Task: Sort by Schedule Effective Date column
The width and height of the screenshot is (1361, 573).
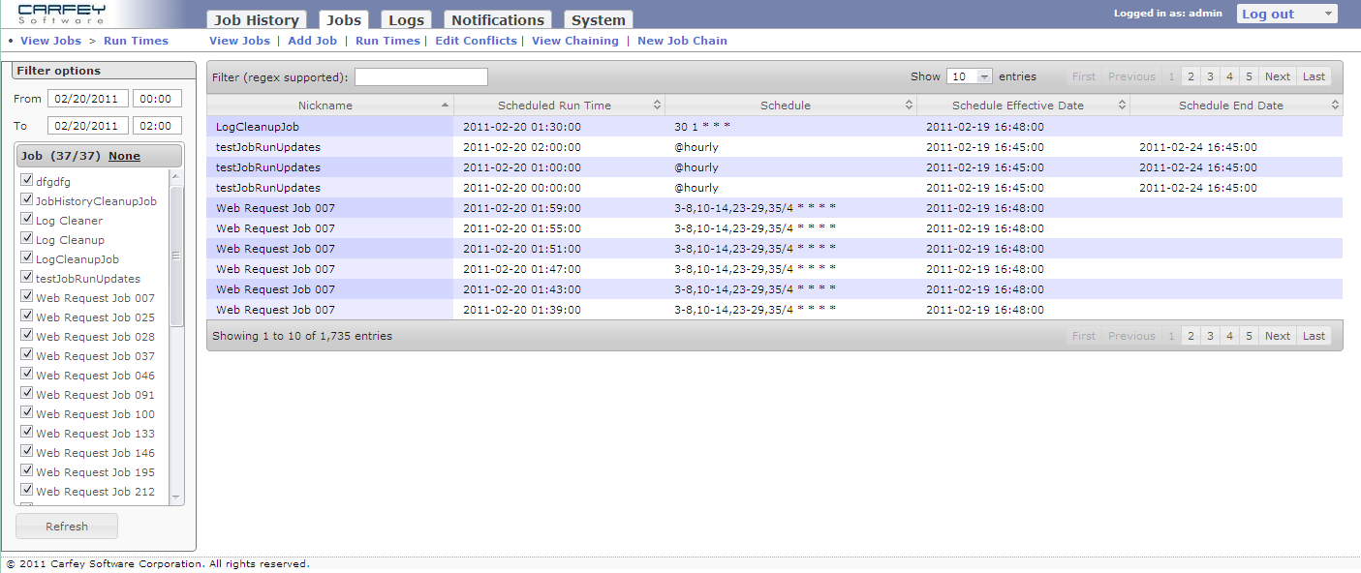Action: click(x=1017, y=106)
